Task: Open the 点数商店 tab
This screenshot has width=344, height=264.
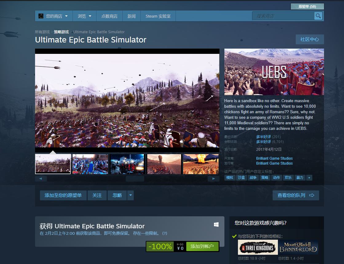Action: click(x=109, y=16)
